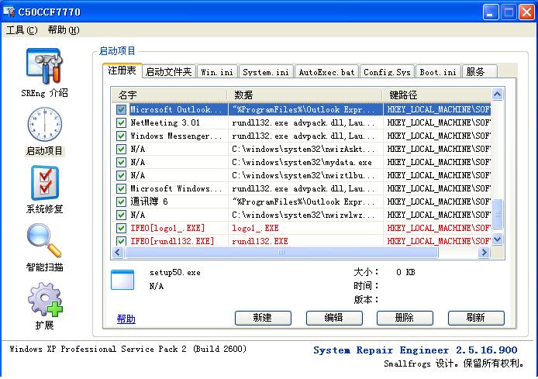Select the Windows Messenger... row name
Viewport: 538px width, 379px height.
coord(176,136)
